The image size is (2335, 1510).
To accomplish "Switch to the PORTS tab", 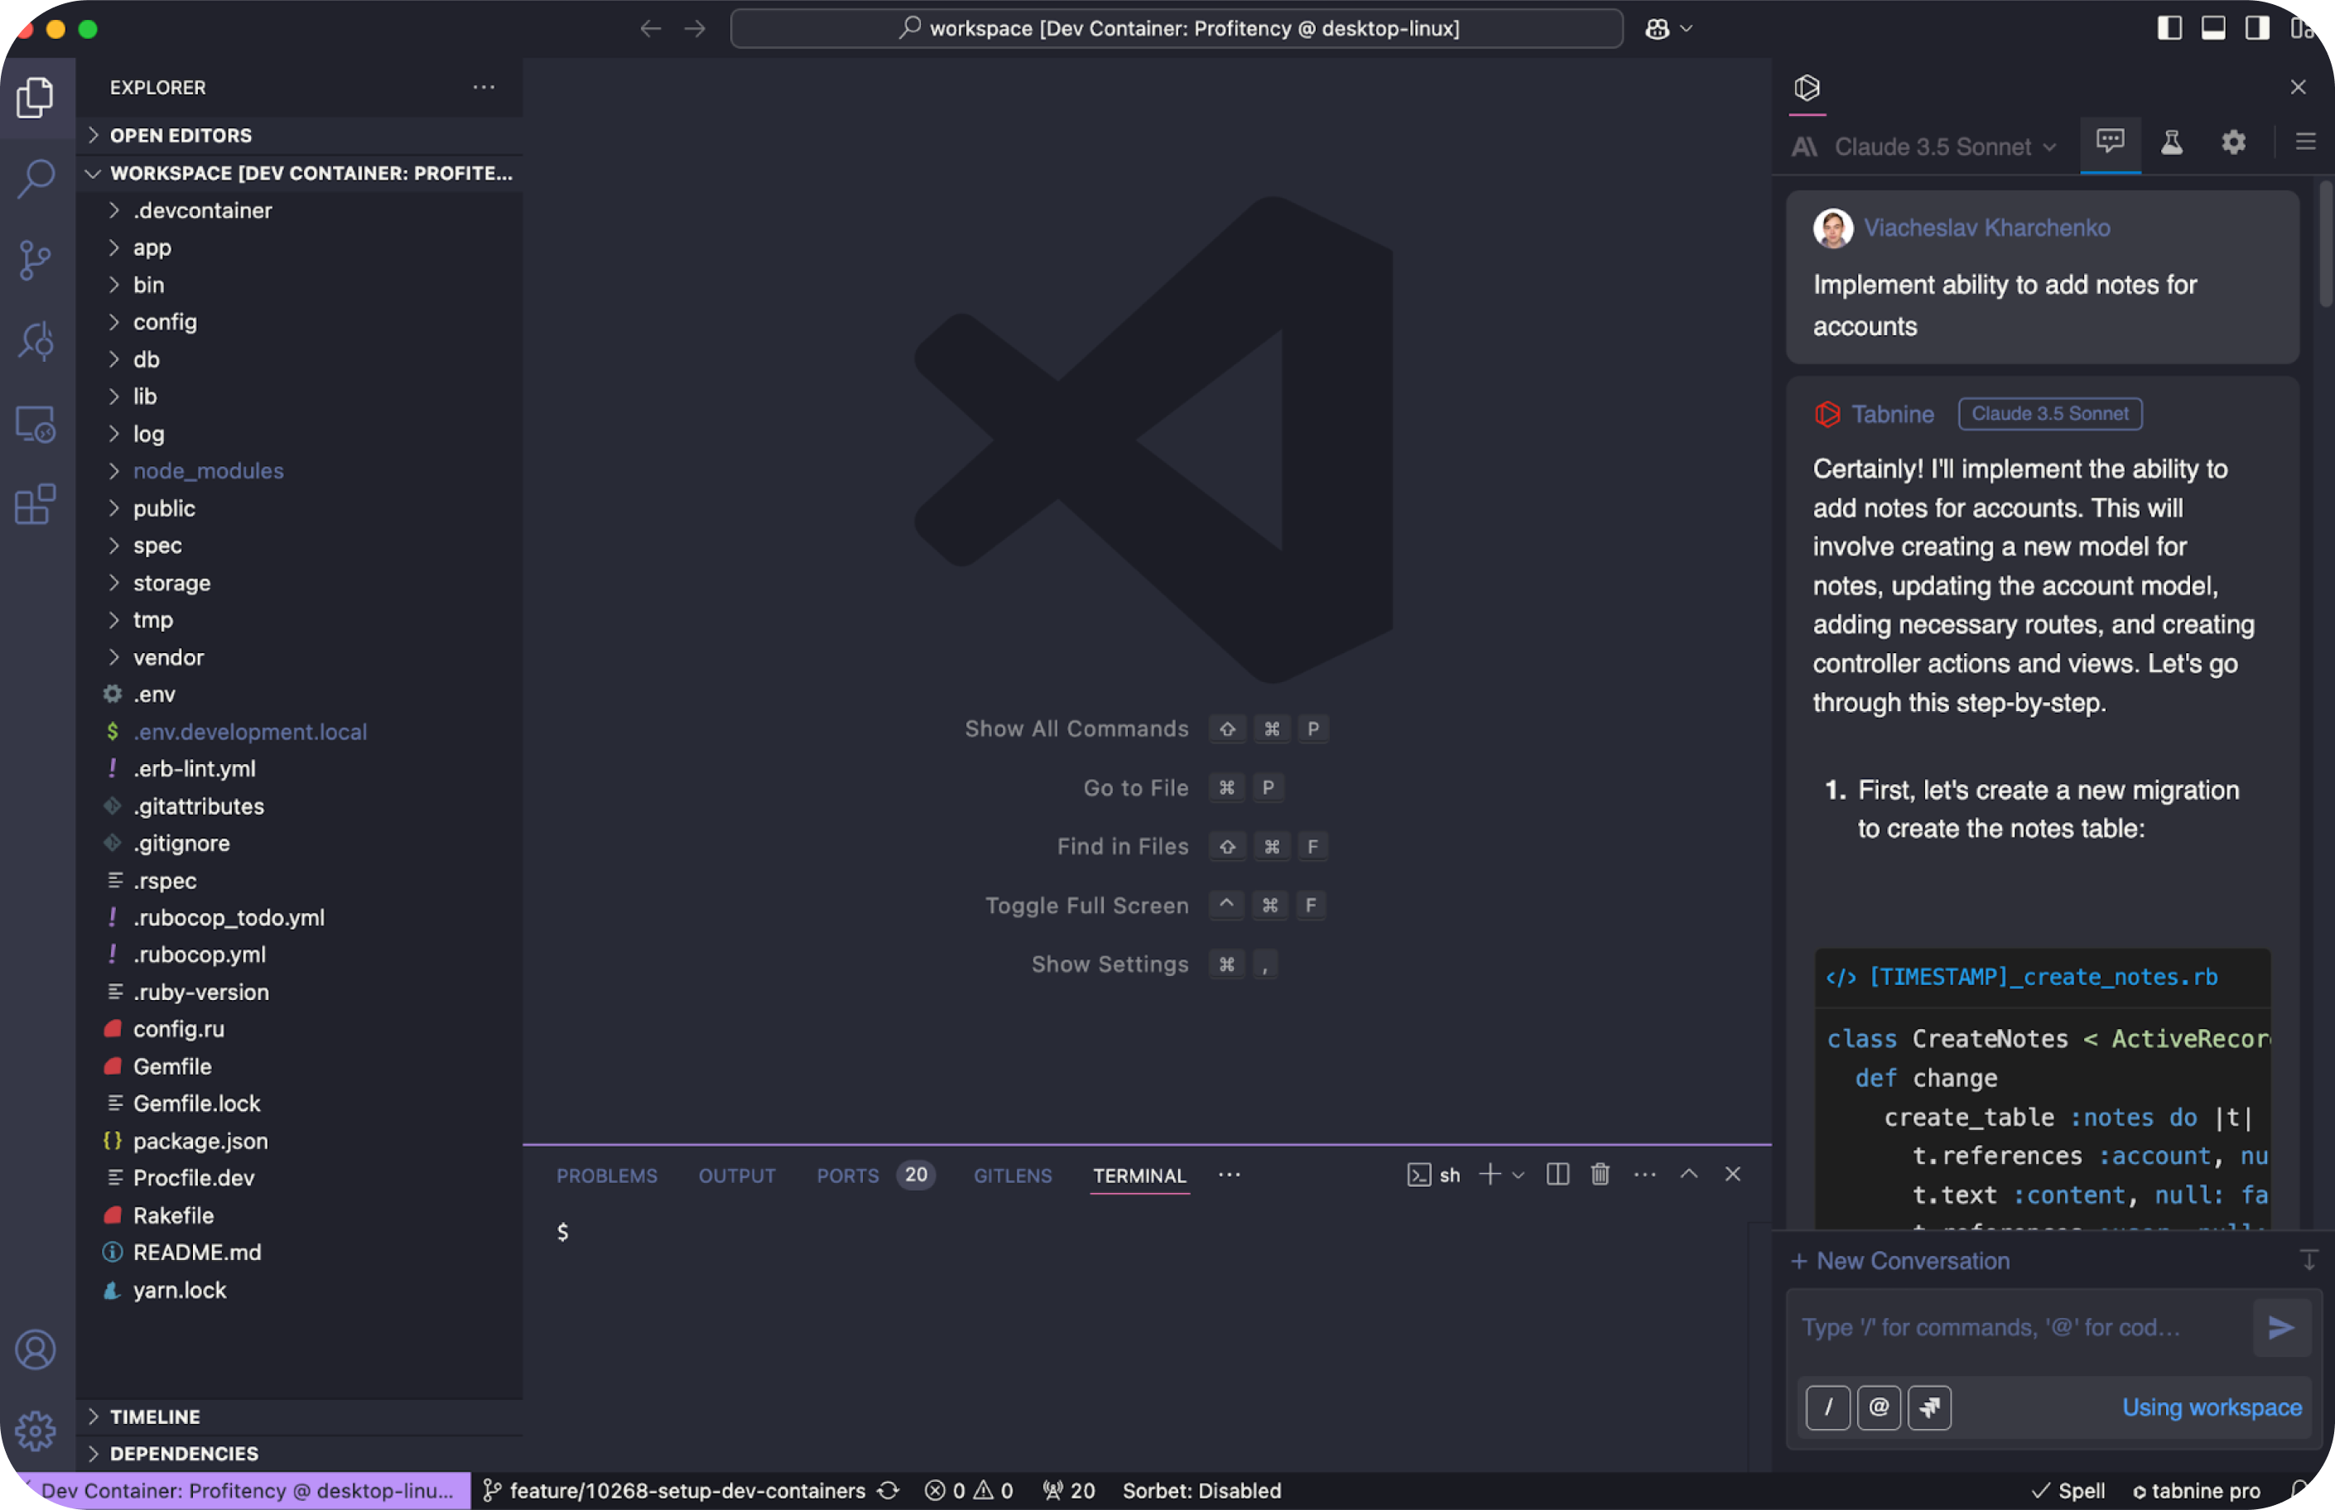I will [x=847, y=1176].
